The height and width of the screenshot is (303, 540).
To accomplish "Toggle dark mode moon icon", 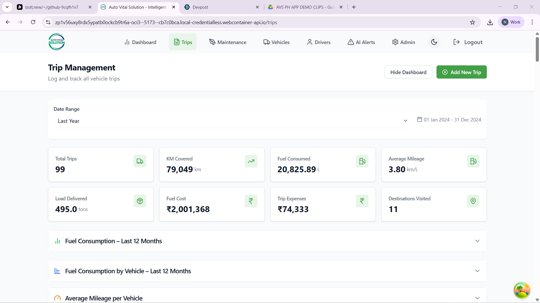I will click(434, 42).
